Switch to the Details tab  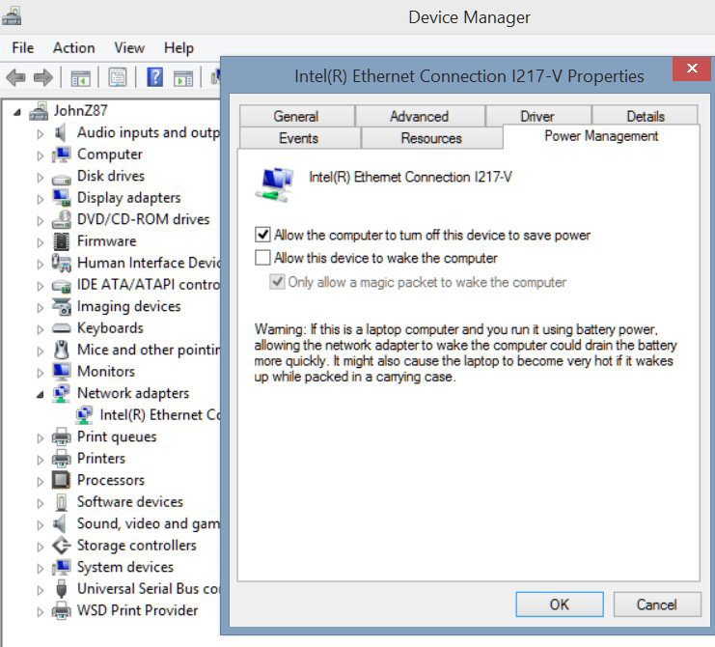pyautogui.click(x=646, y=116)
